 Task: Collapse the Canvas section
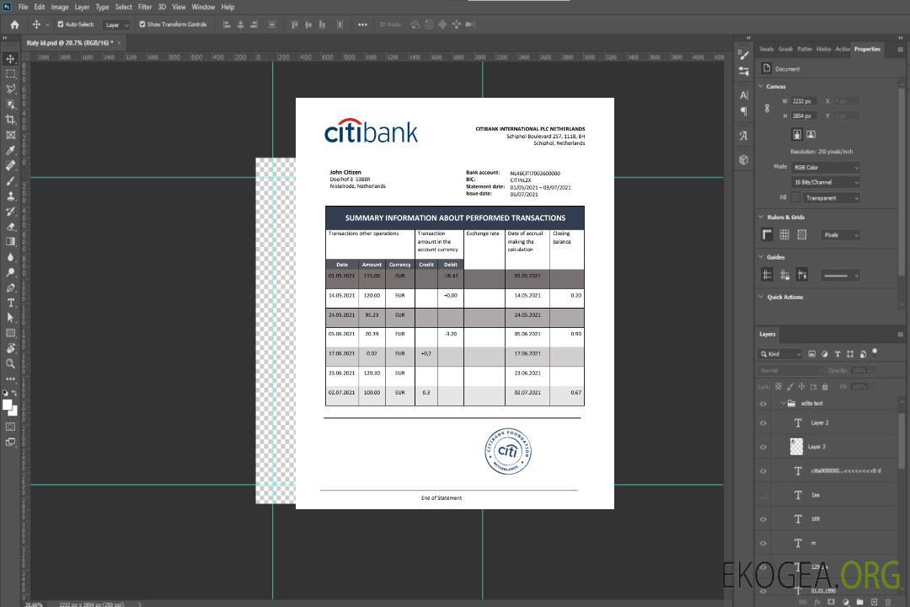[x=761, y=86]
